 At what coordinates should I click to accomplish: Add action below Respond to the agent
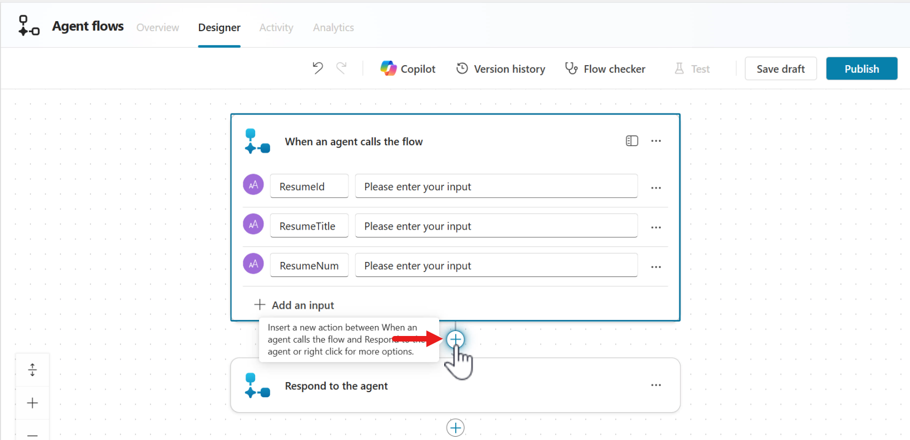point(455,428)
